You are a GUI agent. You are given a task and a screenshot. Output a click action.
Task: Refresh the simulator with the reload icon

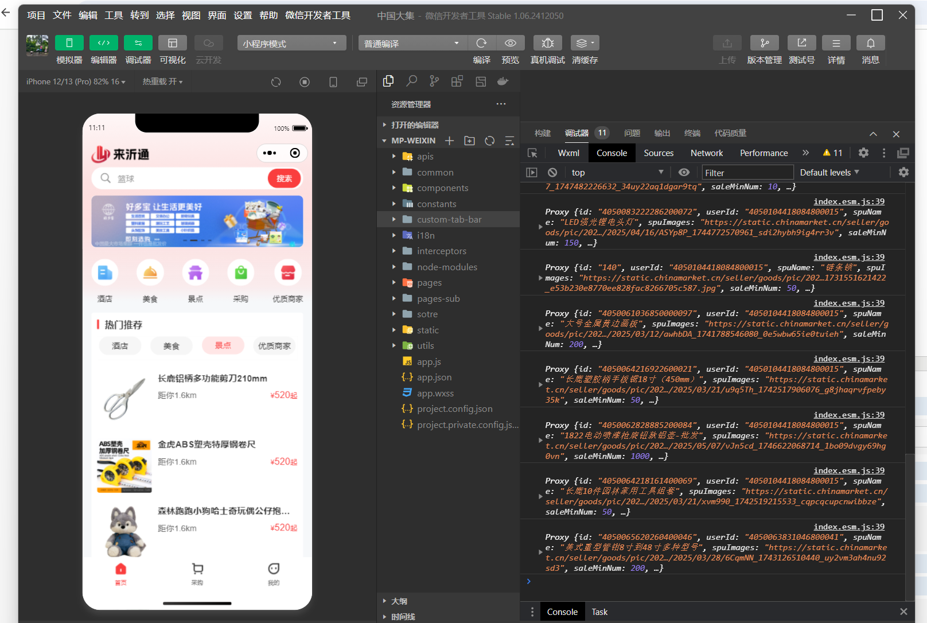click(x=276, y=82)
